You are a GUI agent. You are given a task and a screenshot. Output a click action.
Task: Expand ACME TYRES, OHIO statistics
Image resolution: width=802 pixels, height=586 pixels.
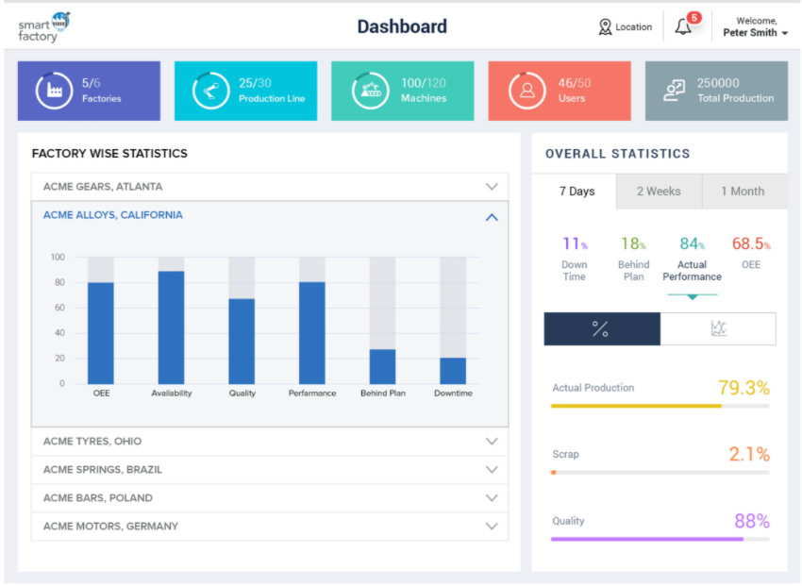270,441
